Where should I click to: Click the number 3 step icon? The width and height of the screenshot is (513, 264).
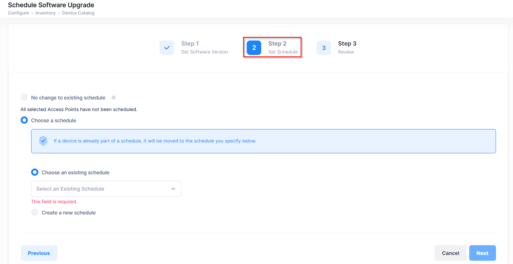(324, 48)
